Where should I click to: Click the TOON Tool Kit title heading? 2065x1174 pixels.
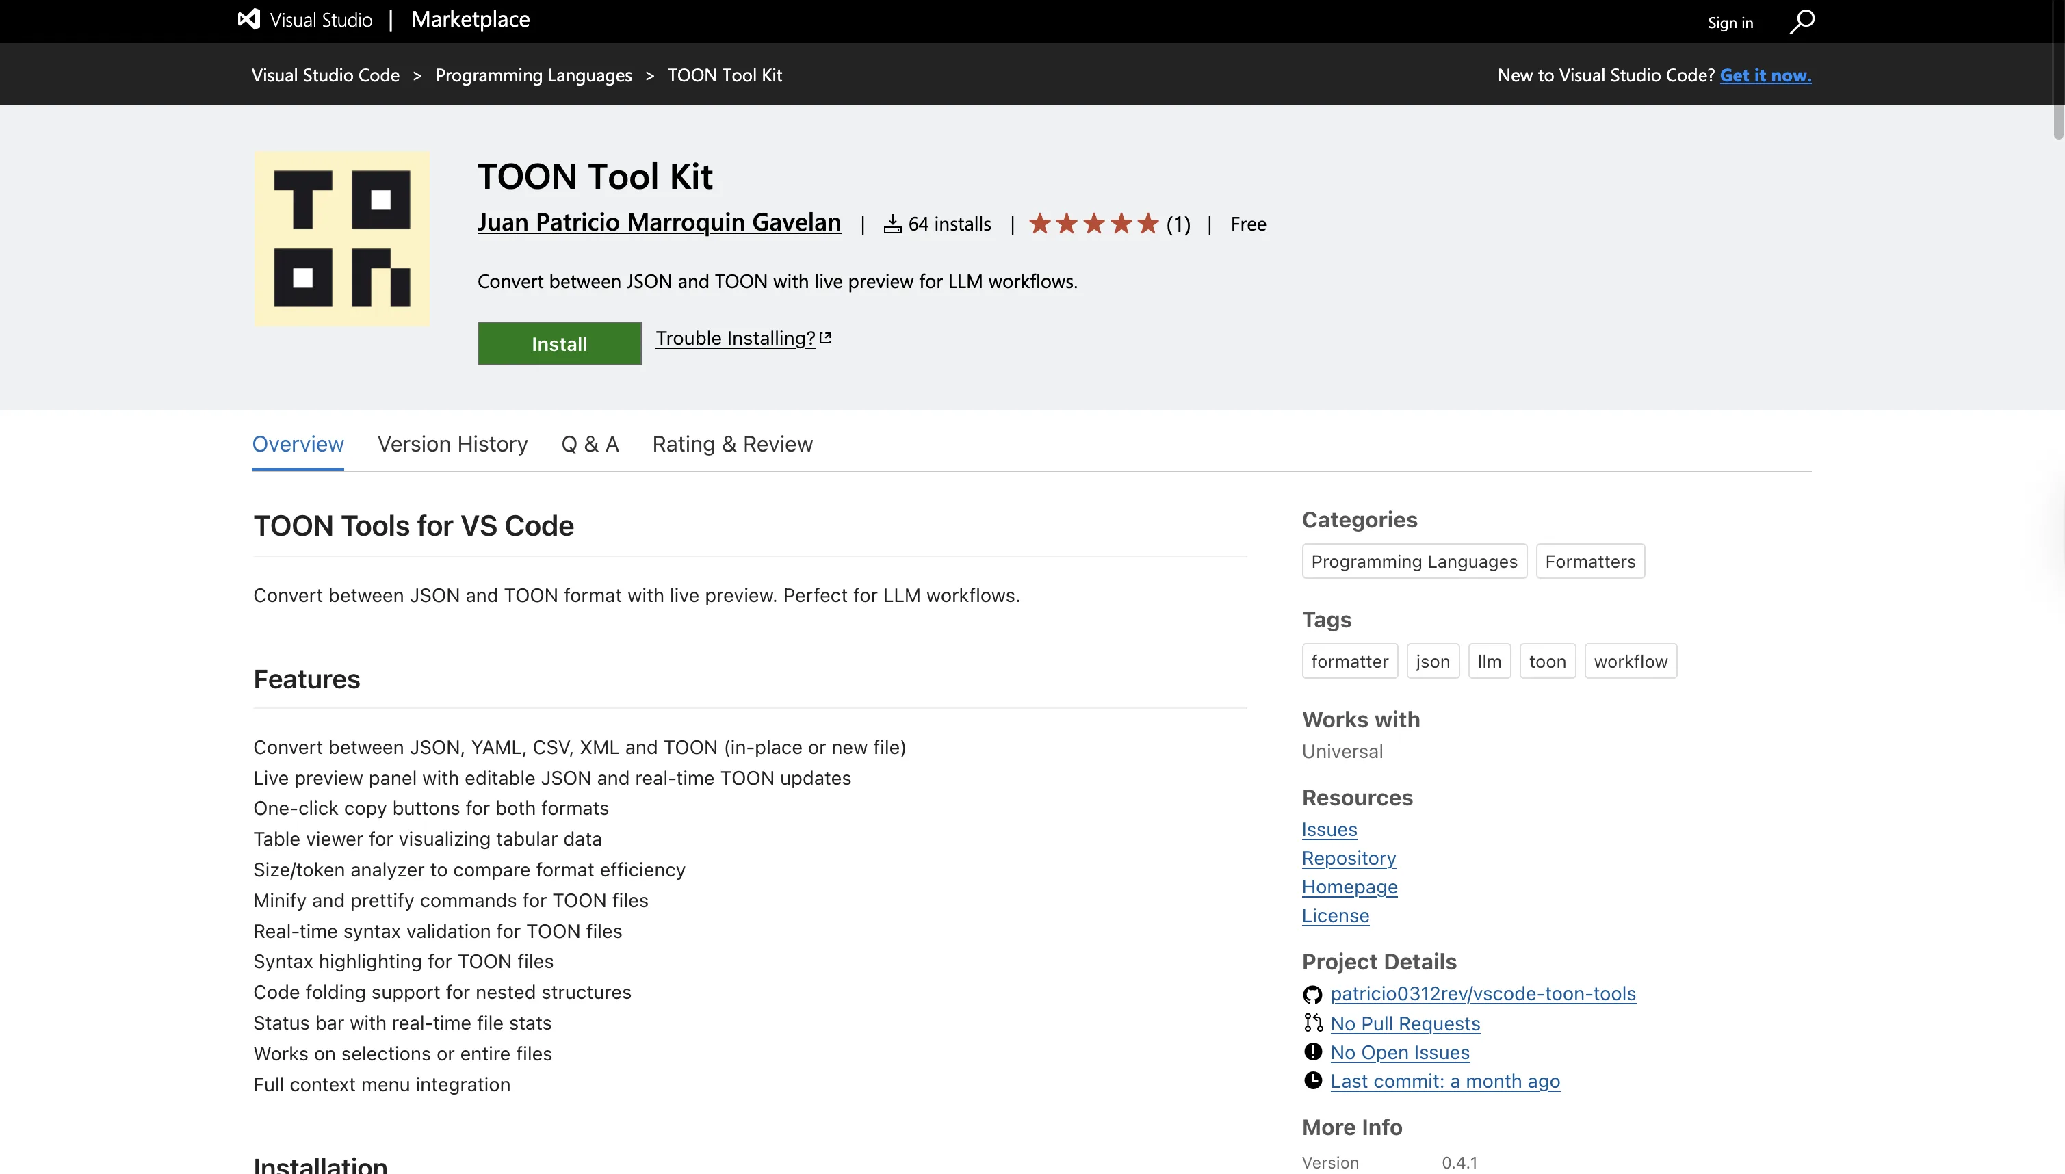point(595,176)
